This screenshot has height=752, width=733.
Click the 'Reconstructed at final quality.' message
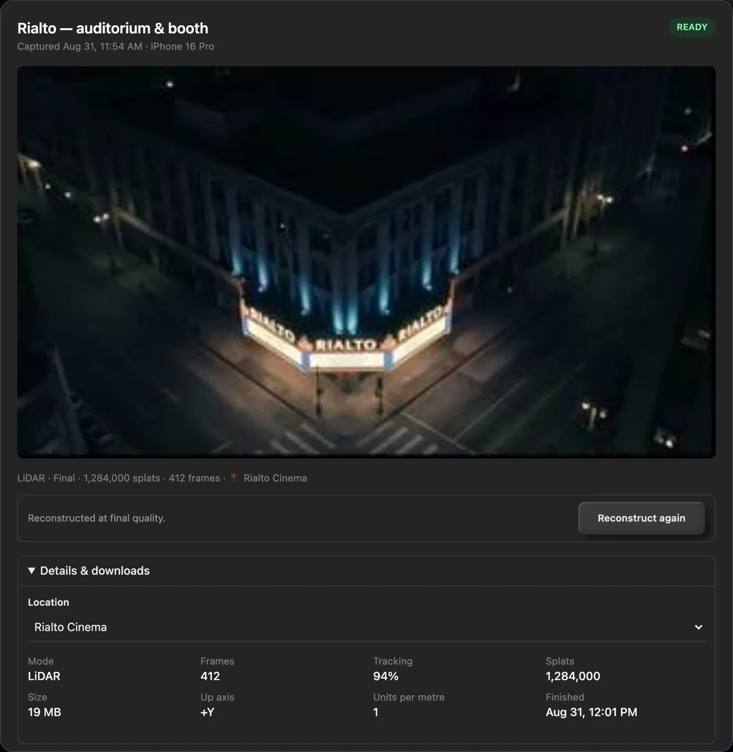click(x=96, y=518)
